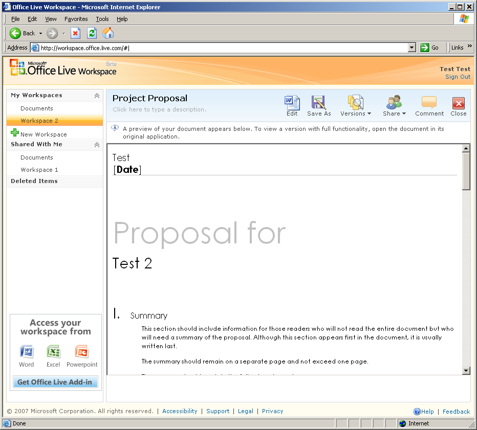Click the description placeholder text
Screen dimensions: 477x430
pyautogui.click(x=159, y=109)
